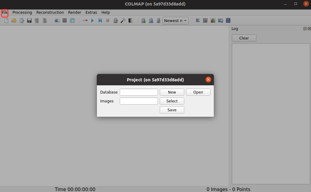Viewport: 311px width, 192px height.
Task: Click the Open project folder icon
Action: [x=14, y=20]
